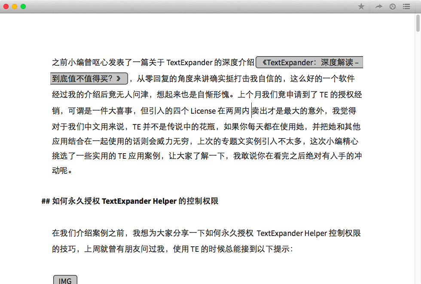
Task: Open the share/export arrow menu
Action: (378, 6)
